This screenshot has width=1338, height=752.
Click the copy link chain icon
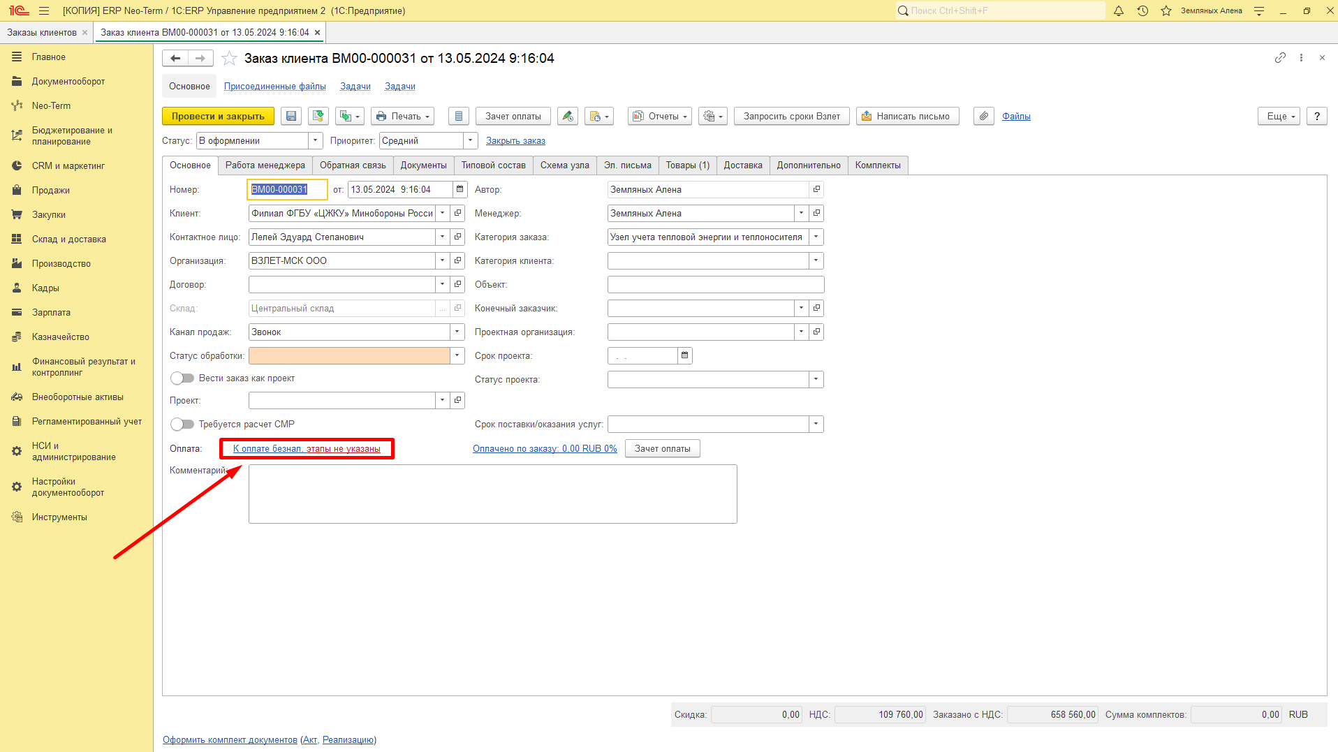1280,58
